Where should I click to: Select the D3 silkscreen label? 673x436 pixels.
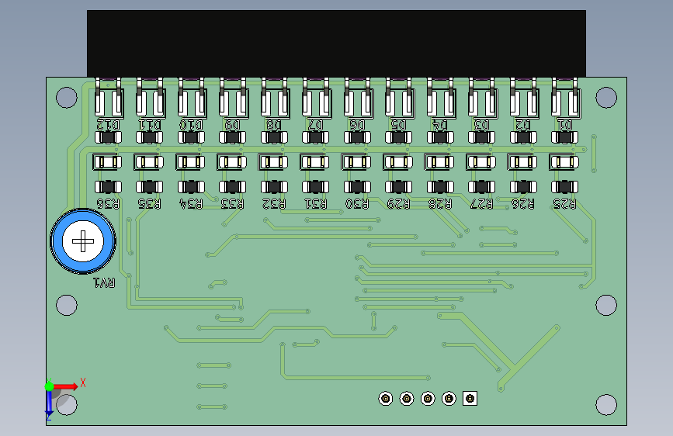[x=481, y=125]
